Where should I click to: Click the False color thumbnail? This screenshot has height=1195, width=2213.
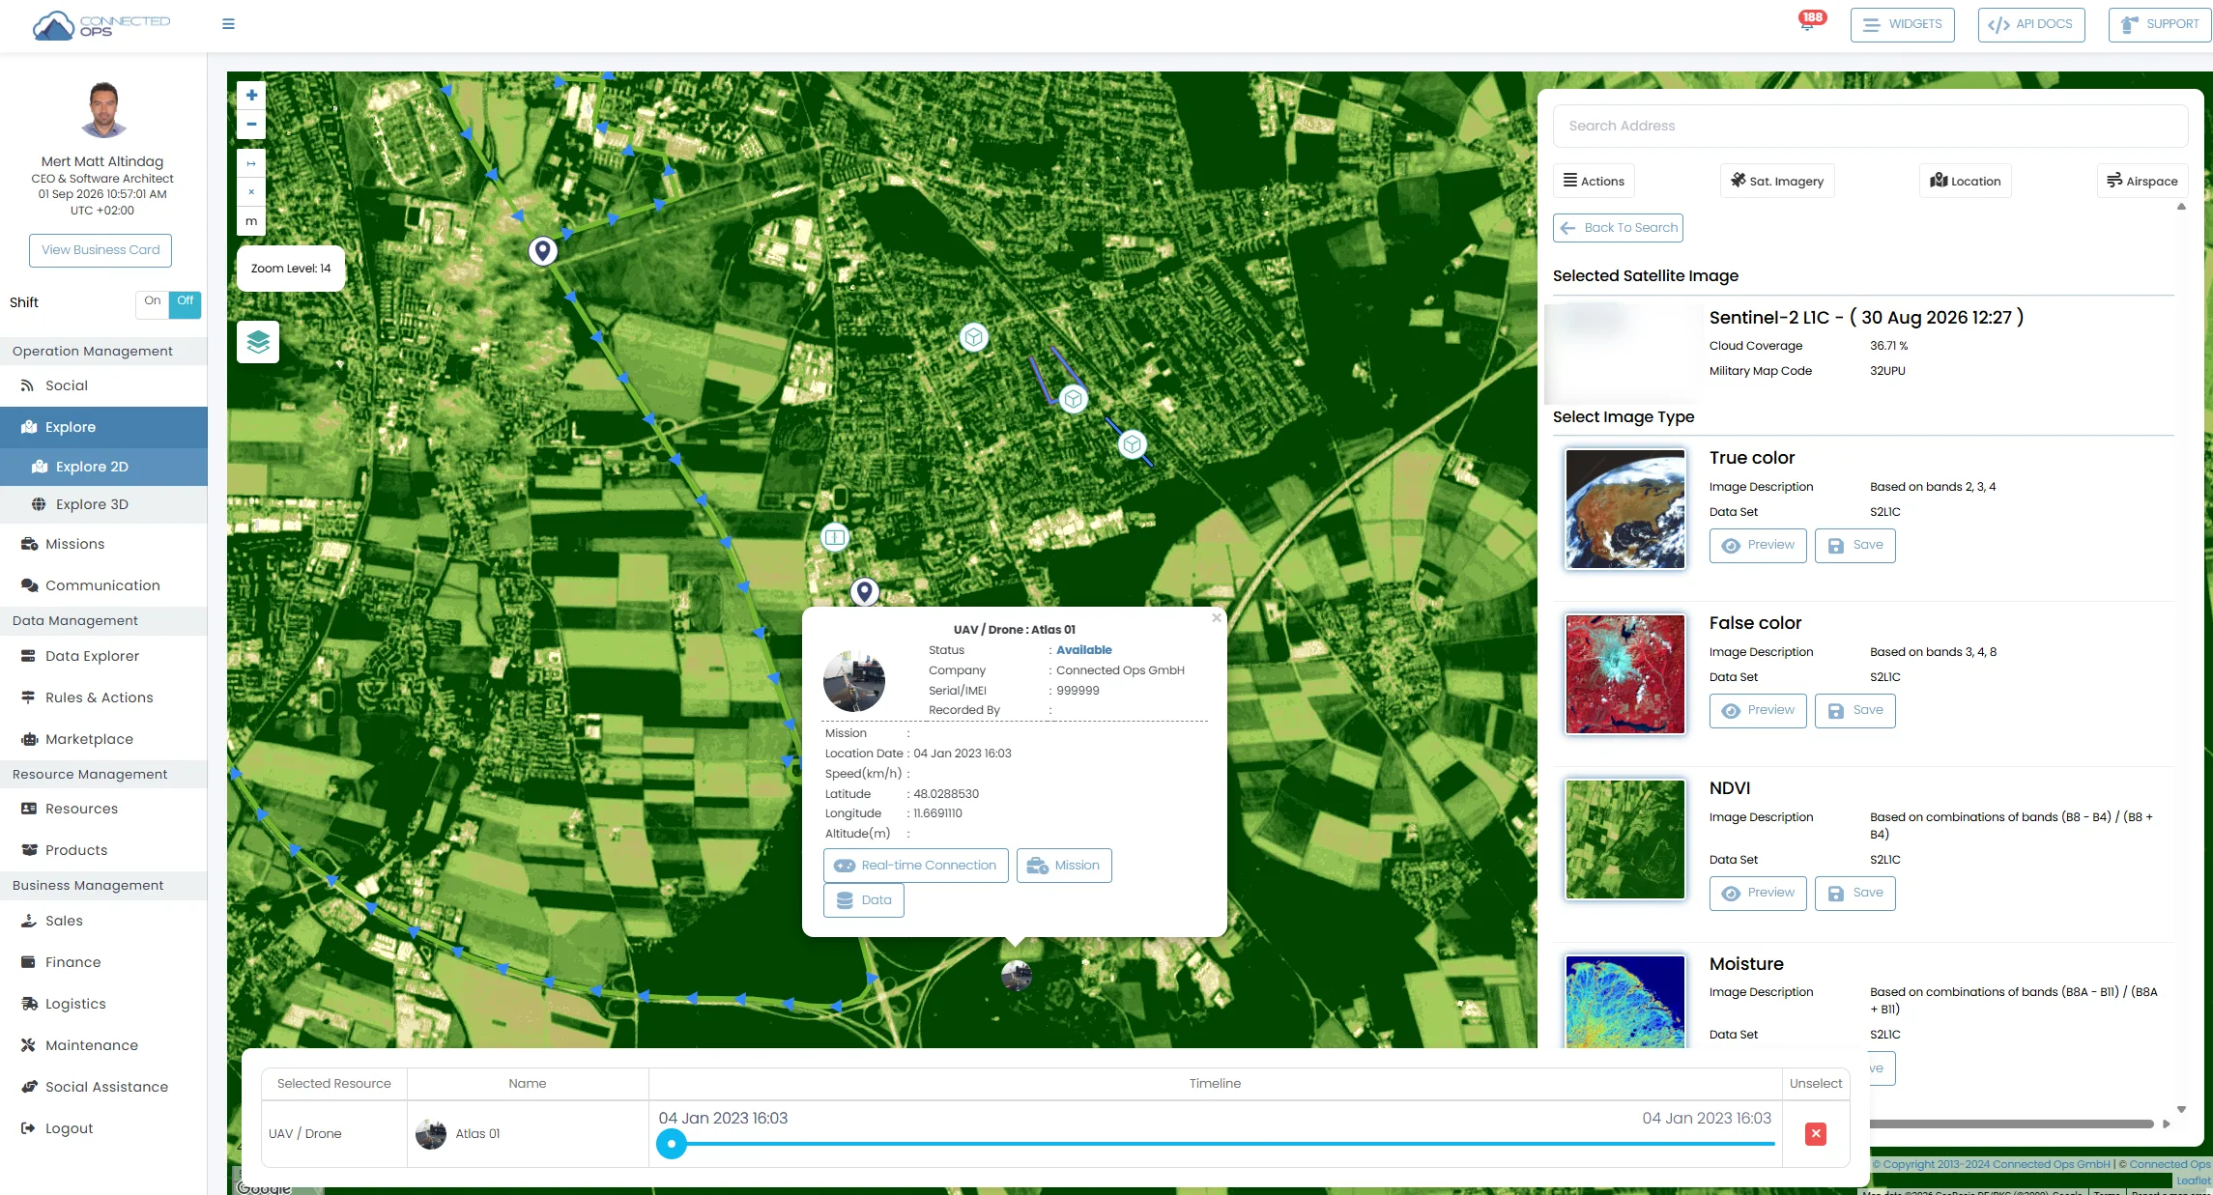pyautogui.click(x=1625, y=674)
